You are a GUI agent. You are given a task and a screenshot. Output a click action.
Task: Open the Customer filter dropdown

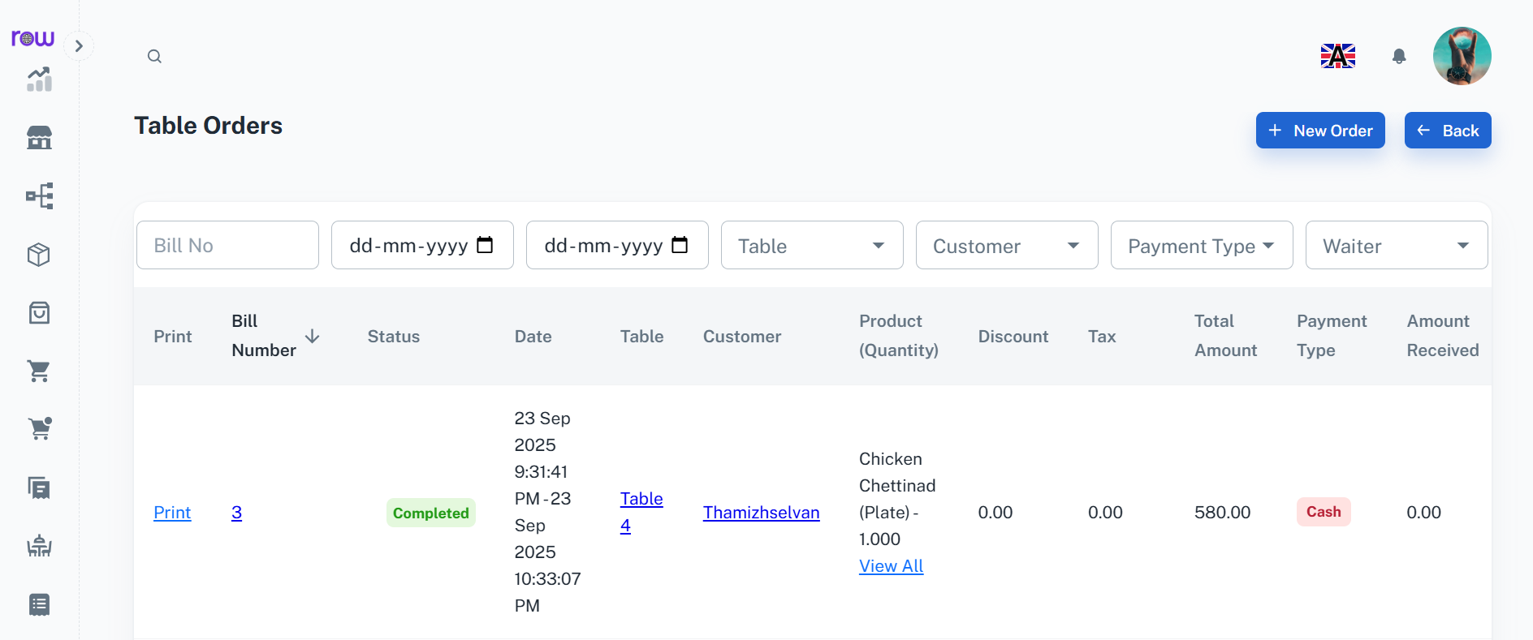(x=1006, y=246)
